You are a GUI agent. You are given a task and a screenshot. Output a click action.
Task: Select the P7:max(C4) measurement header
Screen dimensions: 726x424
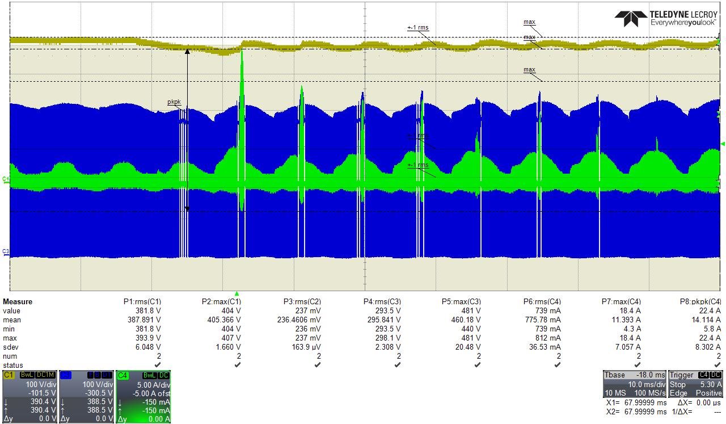tap(621, 301)
